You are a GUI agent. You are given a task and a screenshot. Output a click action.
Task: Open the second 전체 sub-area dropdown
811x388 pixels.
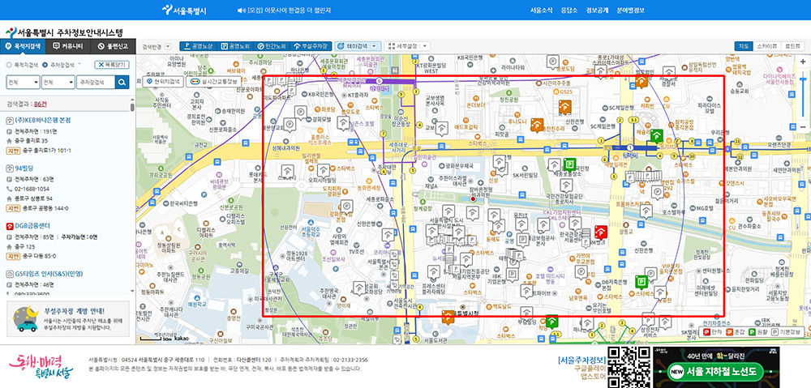coord(58,82)
